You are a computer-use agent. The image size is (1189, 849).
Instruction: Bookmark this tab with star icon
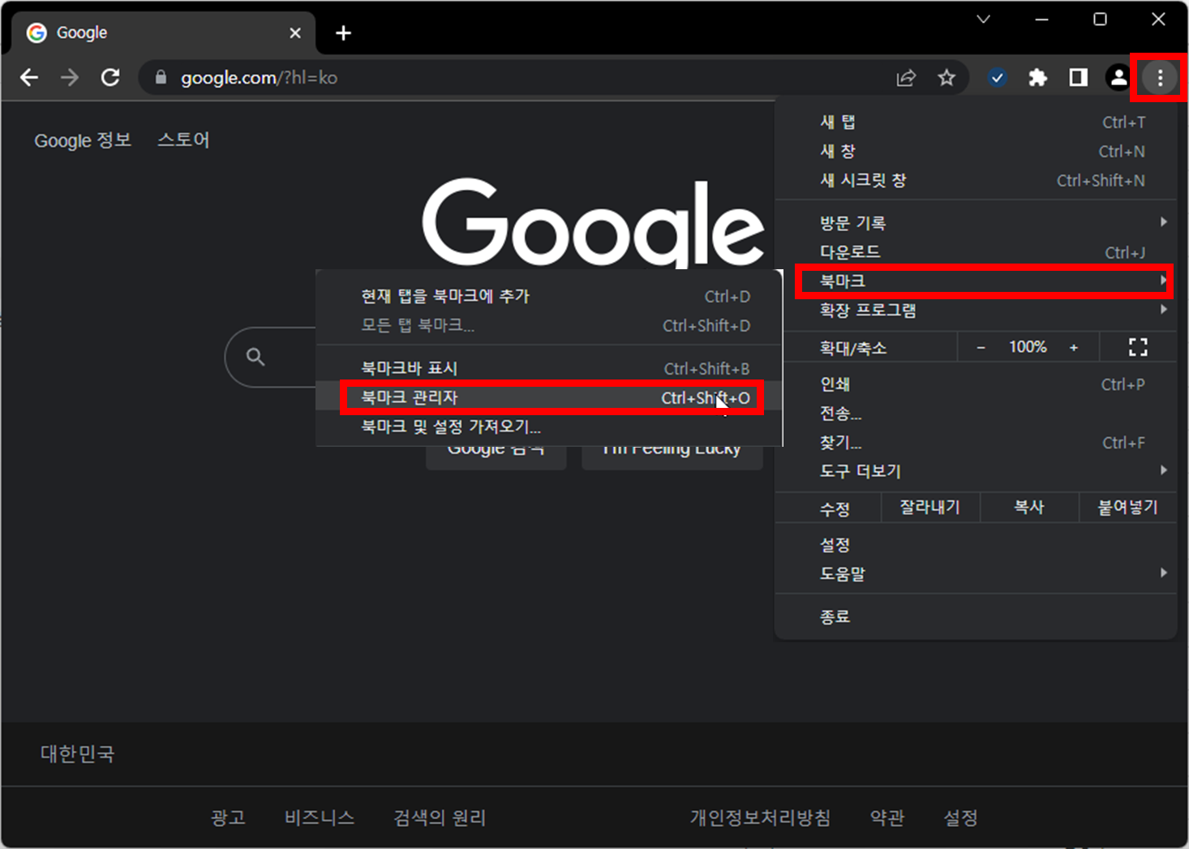click(946, 78)
